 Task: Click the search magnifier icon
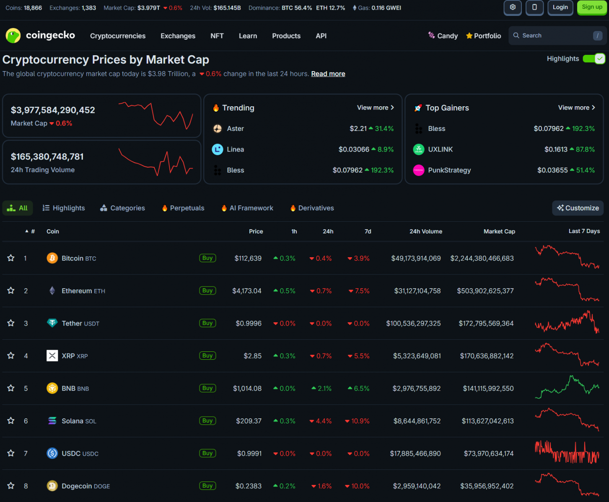(517, 36)
